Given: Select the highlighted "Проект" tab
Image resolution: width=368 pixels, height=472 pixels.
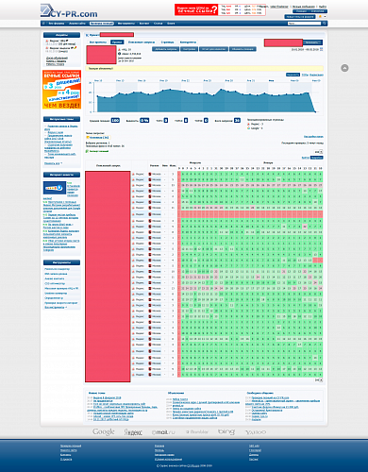Looking at the screenshot, I should tap(117, 42).
